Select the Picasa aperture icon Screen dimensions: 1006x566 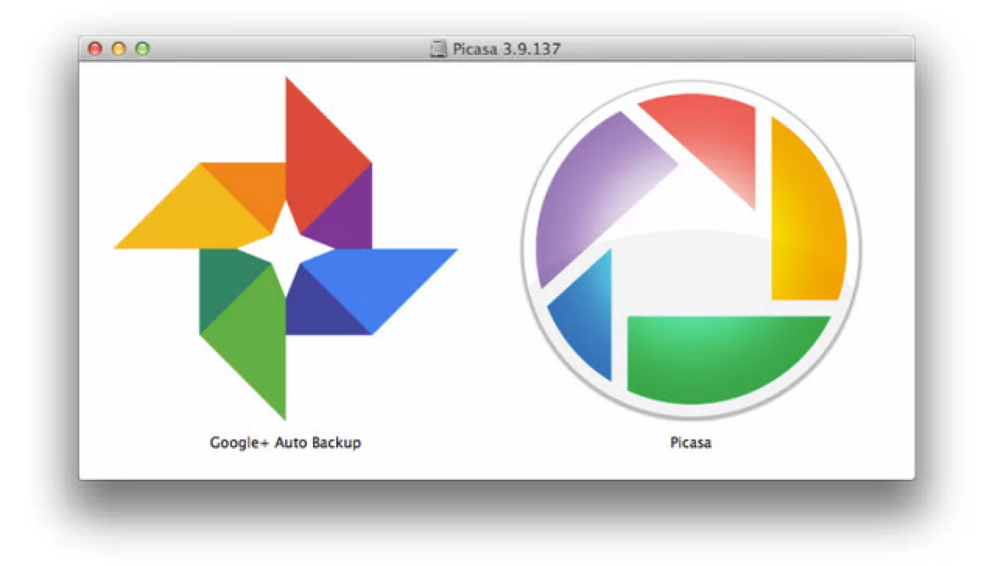tap(691, 249)
